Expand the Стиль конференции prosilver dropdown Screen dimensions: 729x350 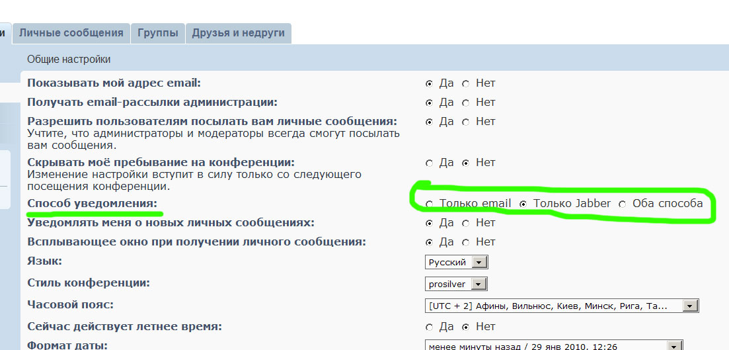click(x=457, y=284)
